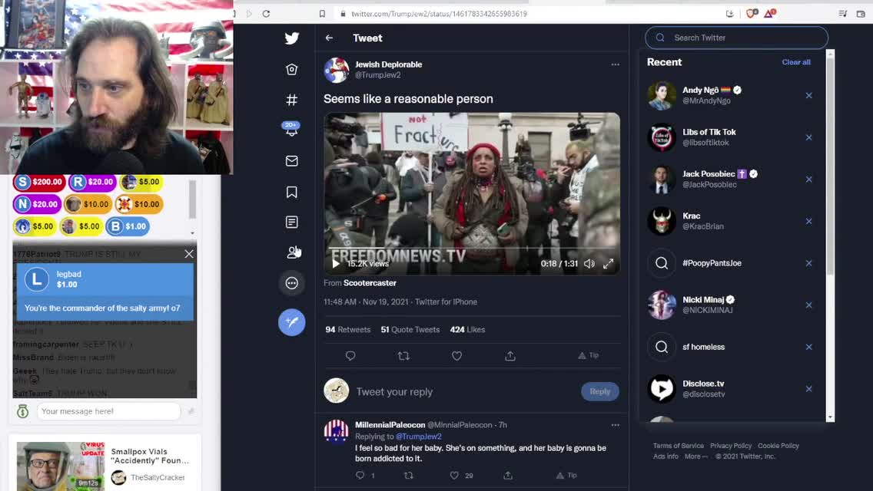The image size is (873, 491).
Task: Play the embedded tweet video
Action: [x=336, y=264]
